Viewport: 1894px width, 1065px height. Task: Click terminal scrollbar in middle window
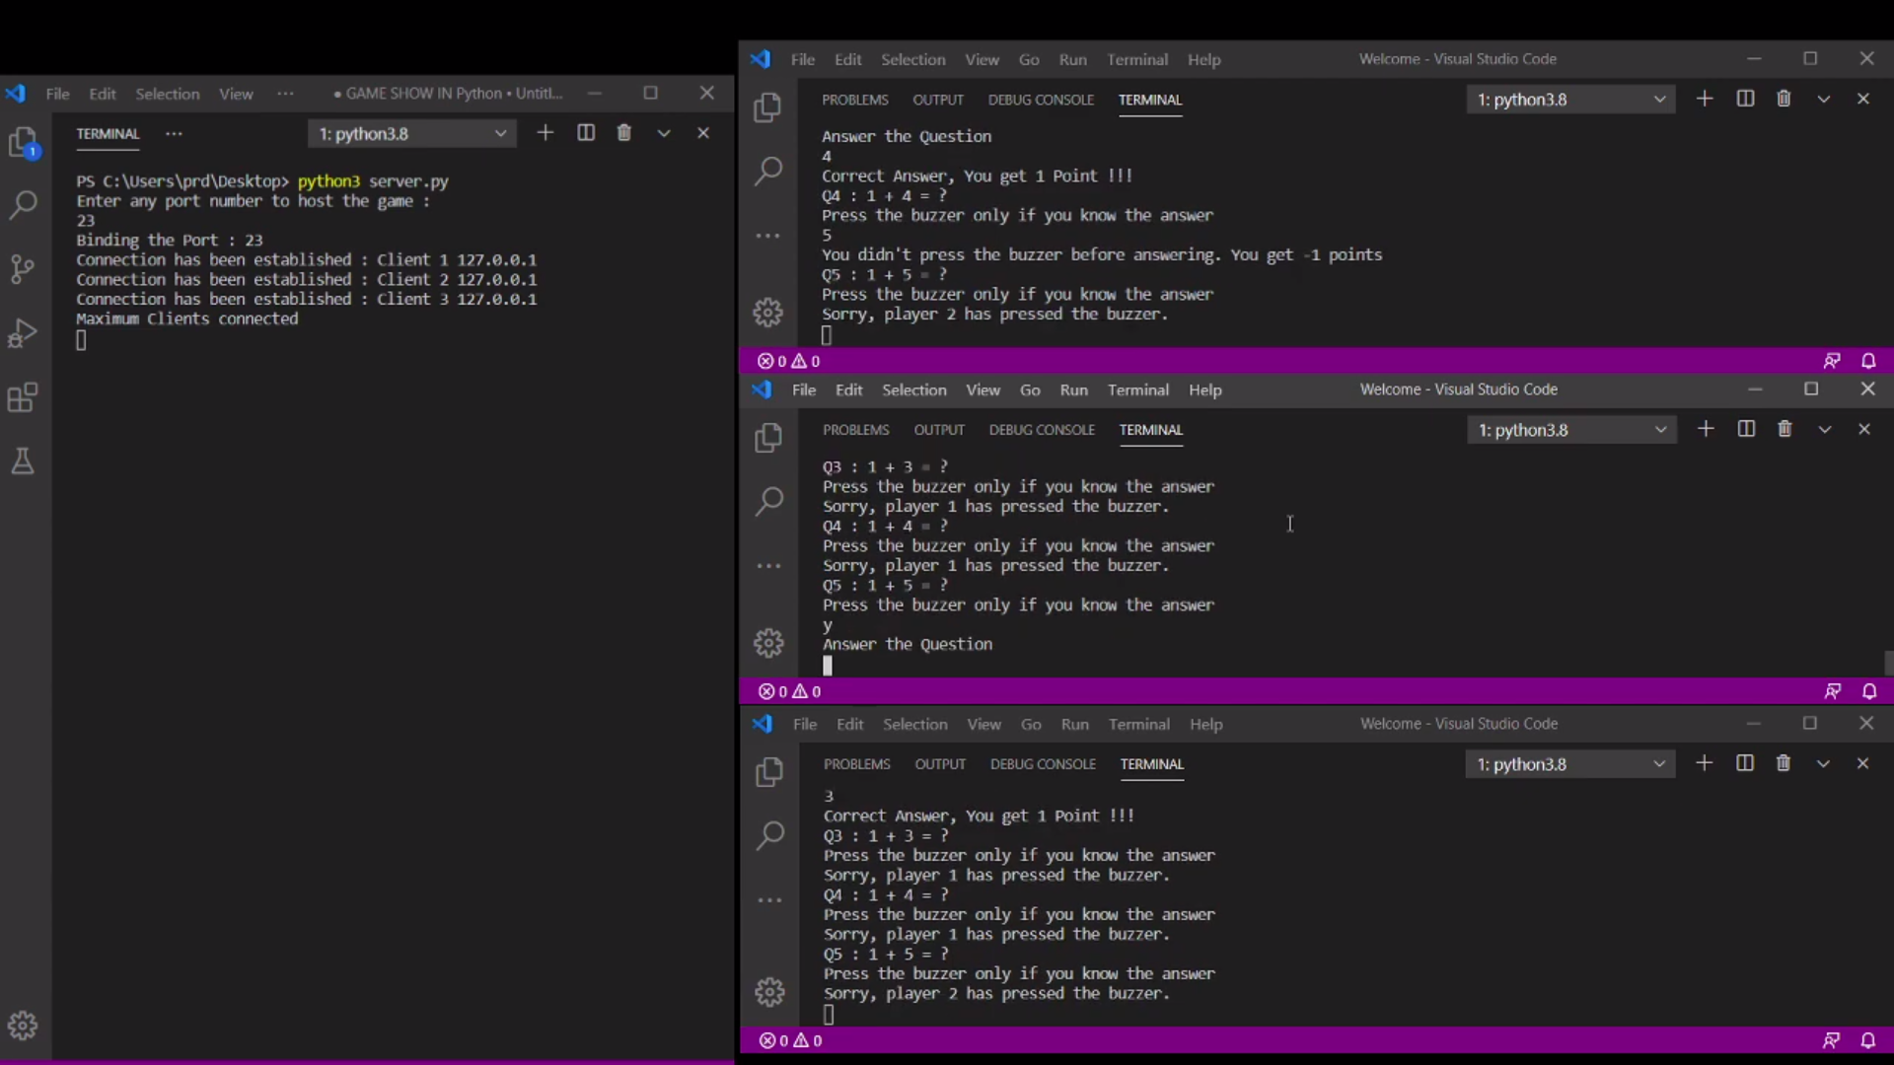tap(1888, 663)
